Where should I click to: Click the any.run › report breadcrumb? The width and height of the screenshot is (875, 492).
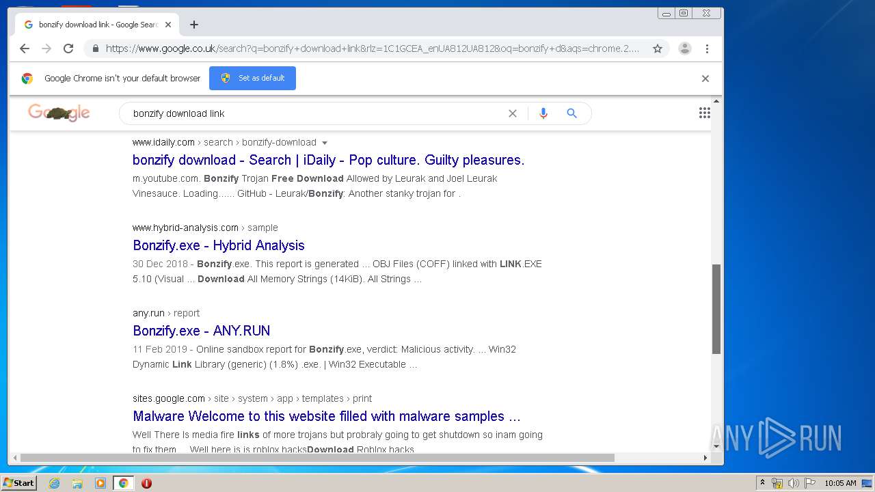tap(166, 313)
